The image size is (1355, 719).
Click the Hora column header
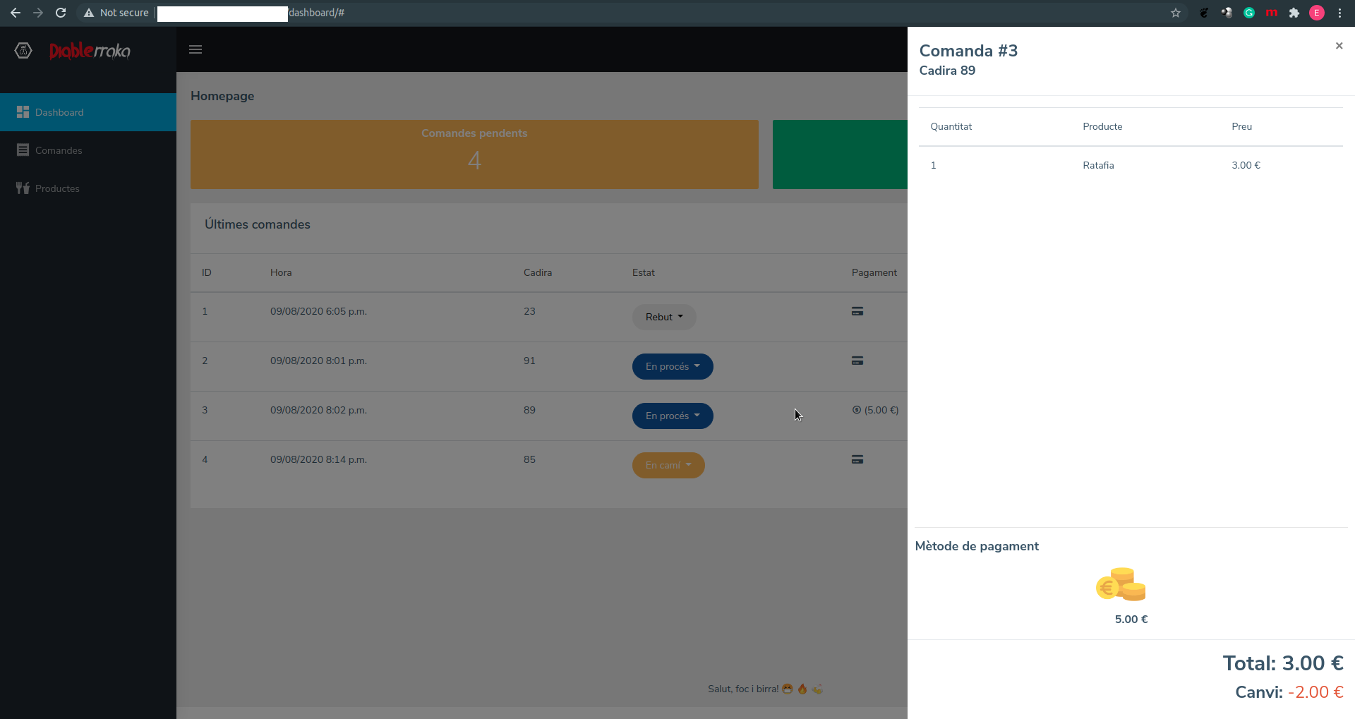coord(281,272)
